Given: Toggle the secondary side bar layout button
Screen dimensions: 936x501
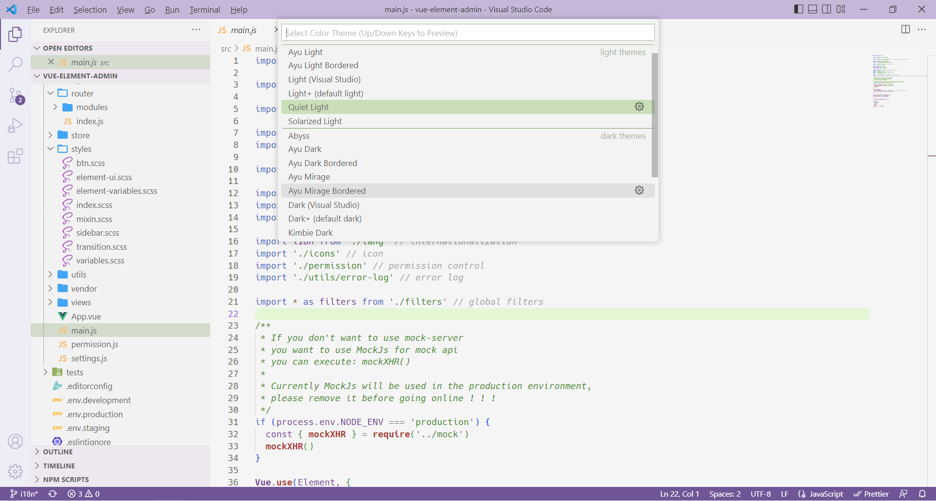Looking at the screenshot, I should point(827,9).
